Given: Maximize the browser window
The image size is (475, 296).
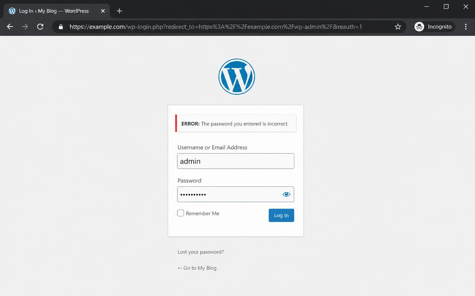Looking at the screenshot, I should 446,7.
